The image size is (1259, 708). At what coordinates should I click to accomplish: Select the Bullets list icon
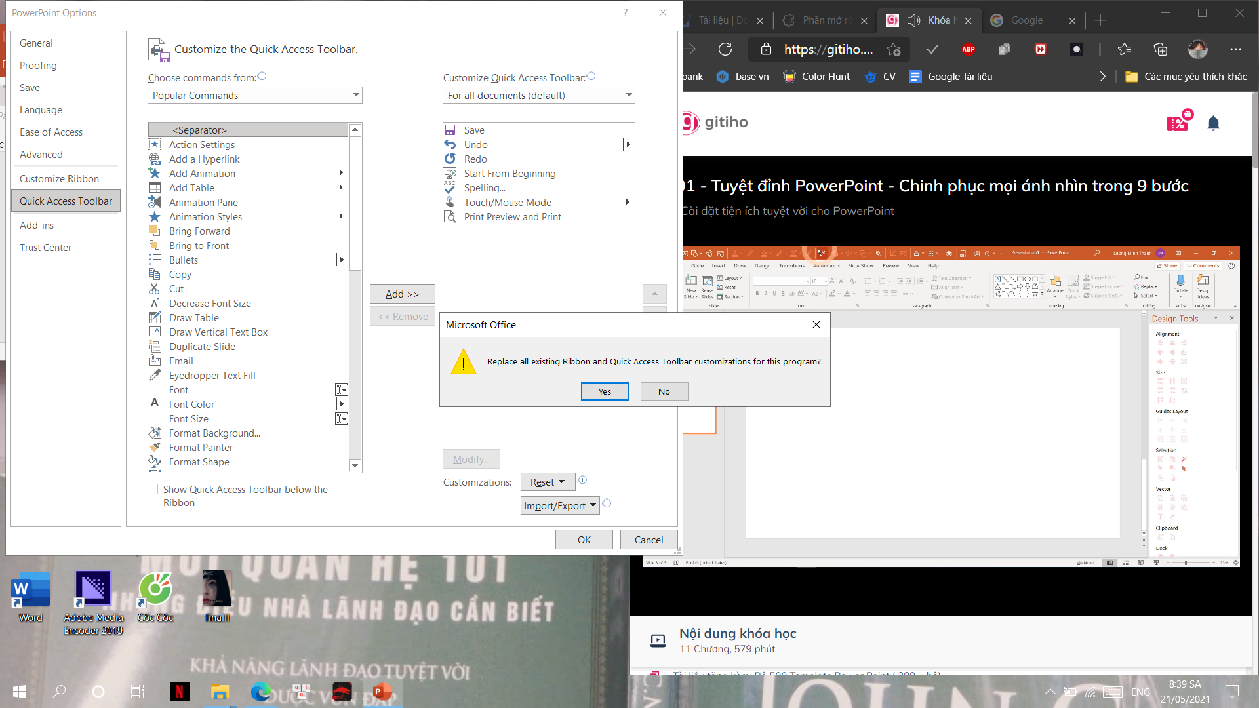(x=155, y=260)
